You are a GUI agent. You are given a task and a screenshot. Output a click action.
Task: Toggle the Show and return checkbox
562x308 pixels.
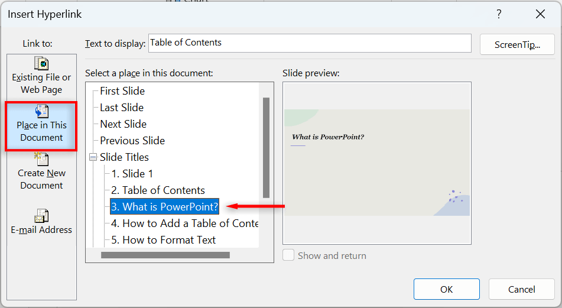pos(289,255)
